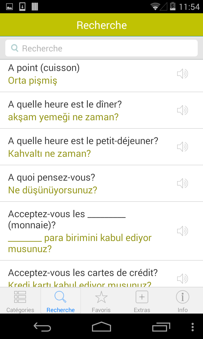Open the Info tab
Screen dimensions: 203x339
pos(183,301)
